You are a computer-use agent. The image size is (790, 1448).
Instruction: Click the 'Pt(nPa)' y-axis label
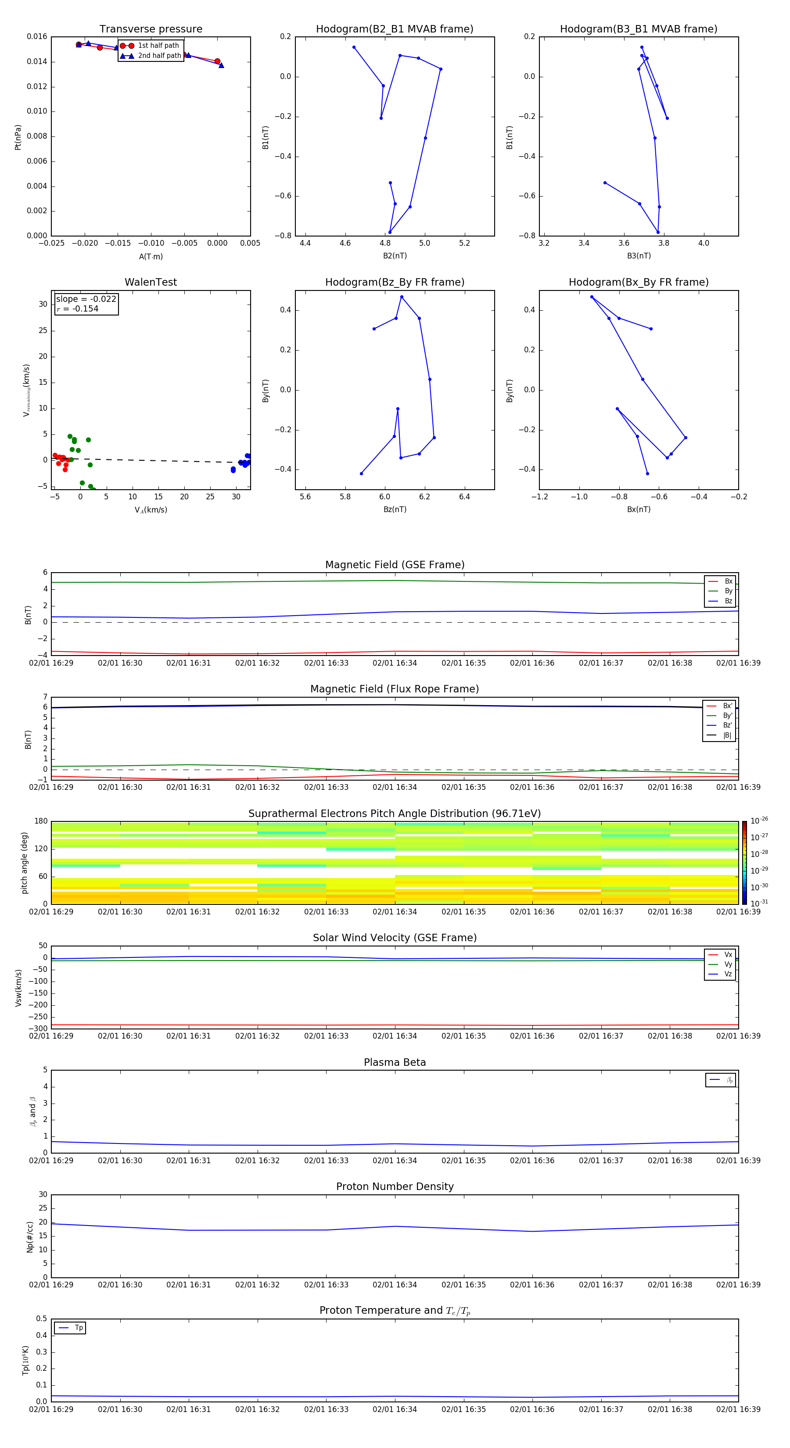(x=18, y=137)
